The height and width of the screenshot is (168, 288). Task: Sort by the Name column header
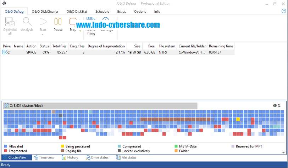[18, 46]
